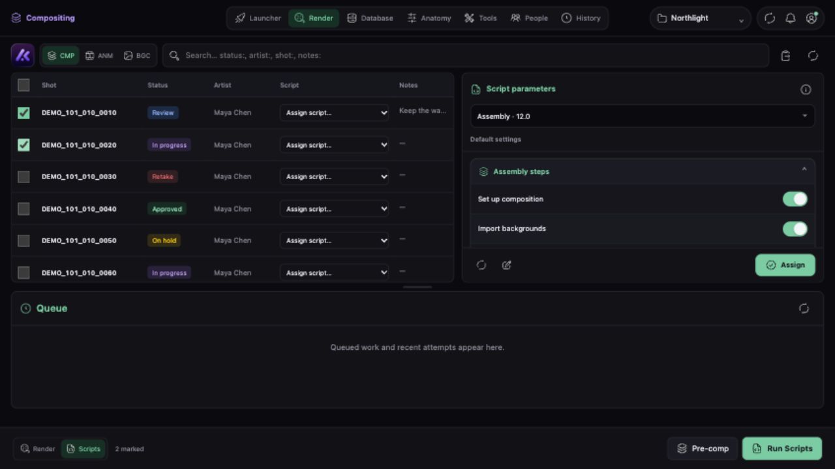The height and width of the screenshot is (469, 835).
Task: Open Assign script dropdown for DEMO_101_010_0030
Action: point(334,177)
